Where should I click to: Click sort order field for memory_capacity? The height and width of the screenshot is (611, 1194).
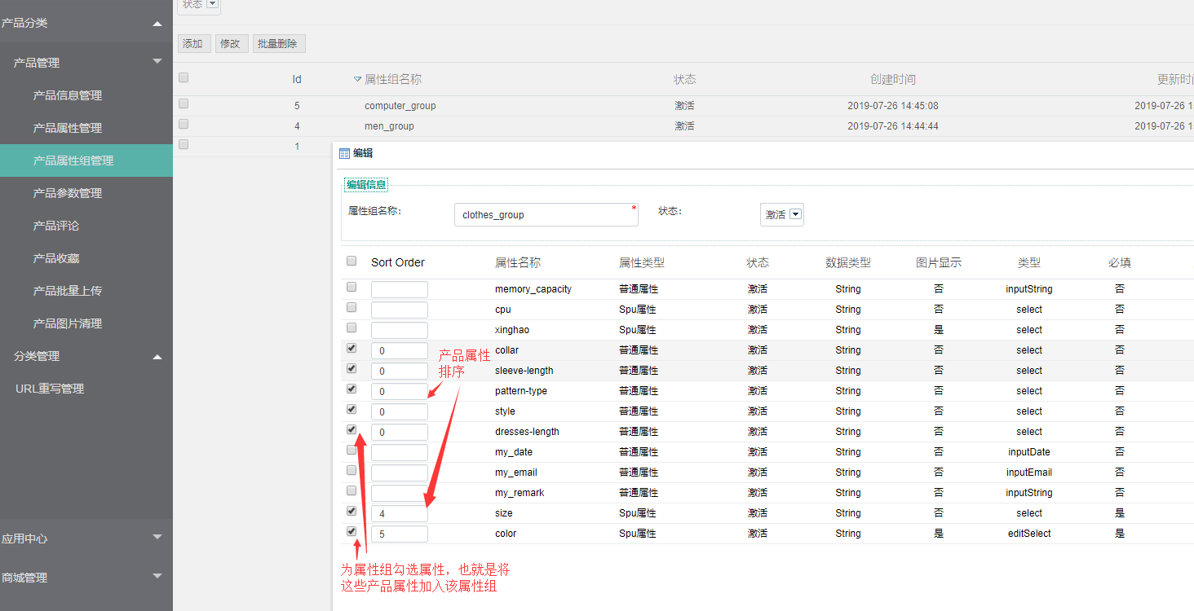(x=400, y=289)
